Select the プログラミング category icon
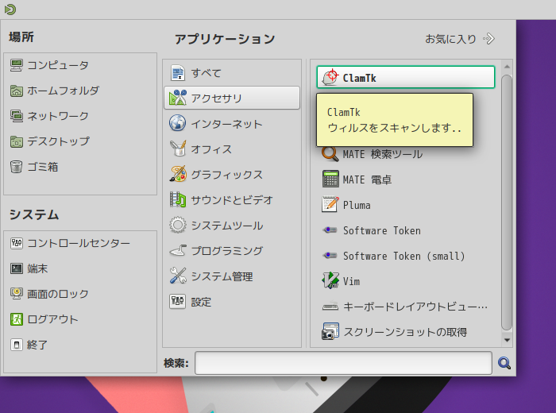Screen dimensions: 556x413 tap(178, 251)
